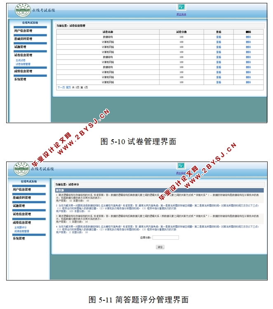Go to next page via 下一页 link
Screen dimensions: 273x309
(61, 87)
